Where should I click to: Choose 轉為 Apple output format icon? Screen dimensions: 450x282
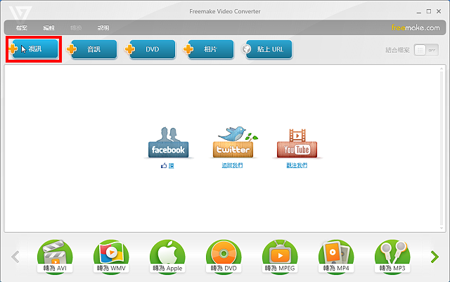[167, 257]
